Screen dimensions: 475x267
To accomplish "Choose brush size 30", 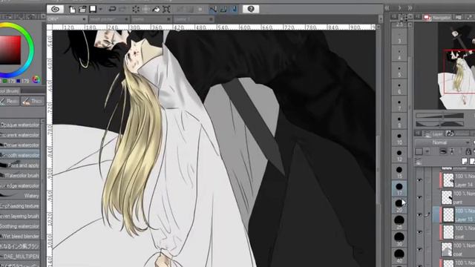I will pyautogui.click(x=399, y=240).
